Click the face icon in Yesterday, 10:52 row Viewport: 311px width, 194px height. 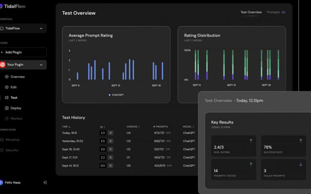coord(110,141)
